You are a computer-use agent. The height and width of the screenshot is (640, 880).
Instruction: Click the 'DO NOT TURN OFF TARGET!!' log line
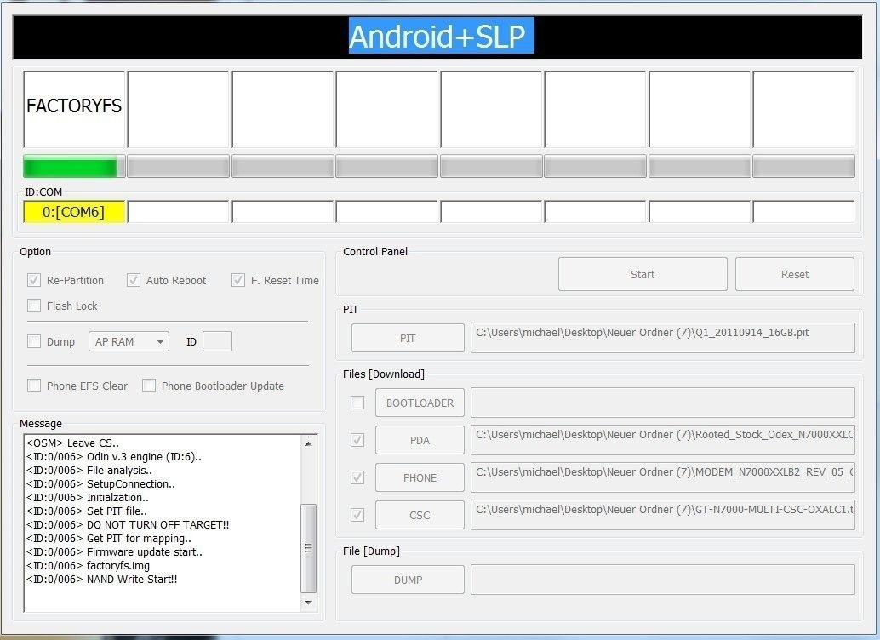(x=128, y=525)
